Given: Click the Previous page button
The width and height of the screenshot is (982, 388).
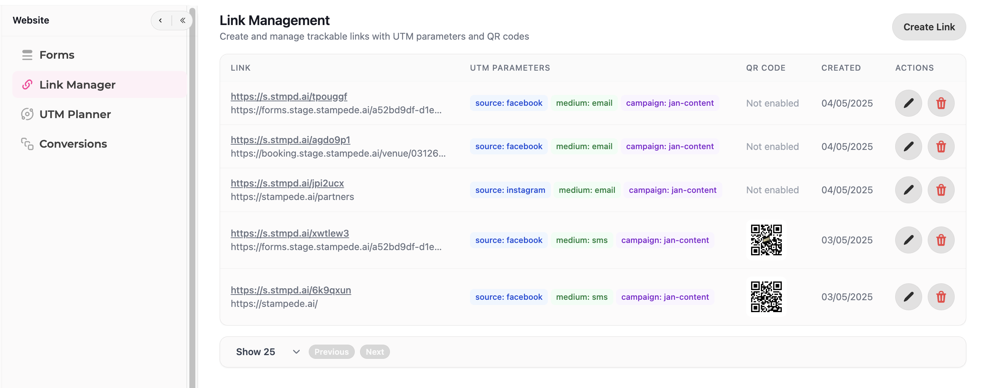Looking at the screenshot, I should tap(331, 352).
